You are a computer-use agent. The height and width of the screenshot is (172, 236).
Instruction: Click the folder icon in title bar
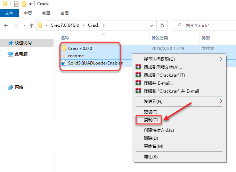point(5,3)
